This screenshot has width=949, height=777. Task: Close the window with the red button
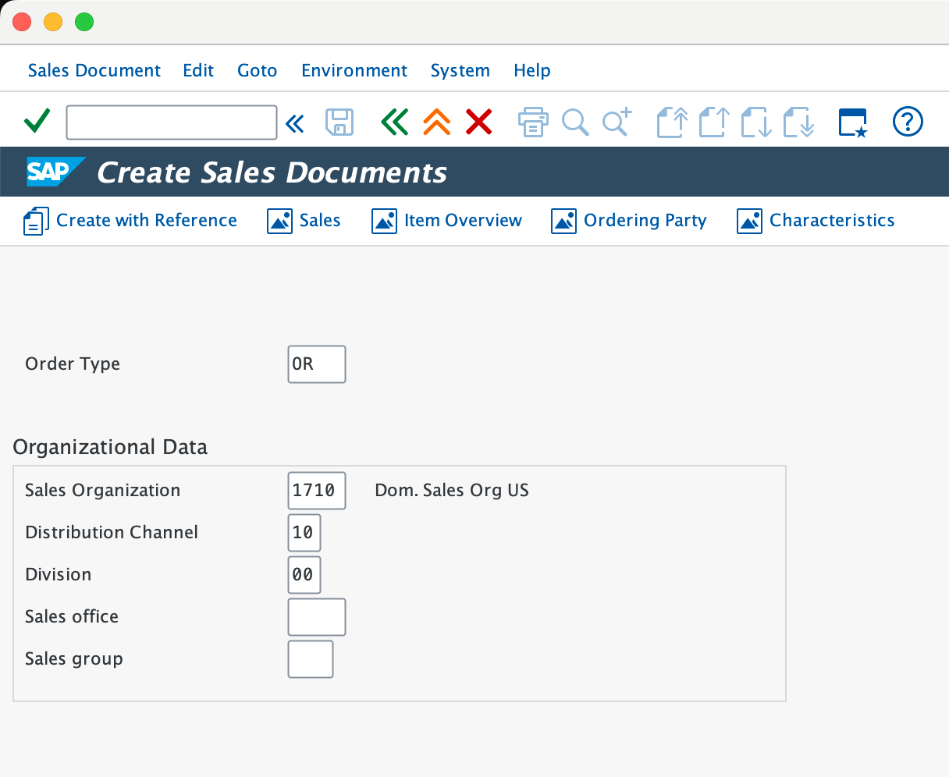tap(22, 22)
